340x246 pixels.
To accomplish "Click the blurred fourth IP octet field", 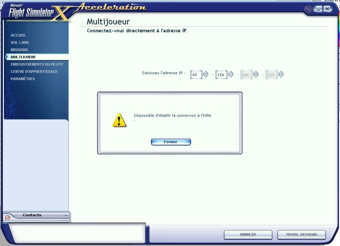I will pyautogui.click(x=272, y=75).
